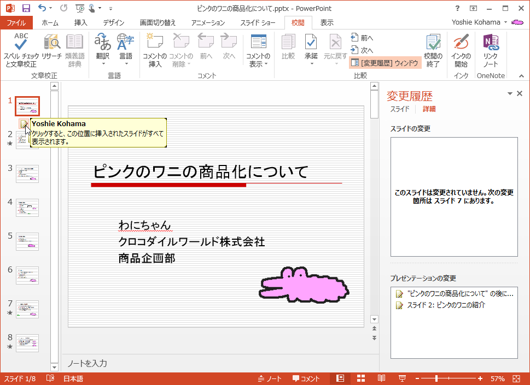
Task: Go to the next change (次へ) in Compare
Action: [x=362, y=50]
